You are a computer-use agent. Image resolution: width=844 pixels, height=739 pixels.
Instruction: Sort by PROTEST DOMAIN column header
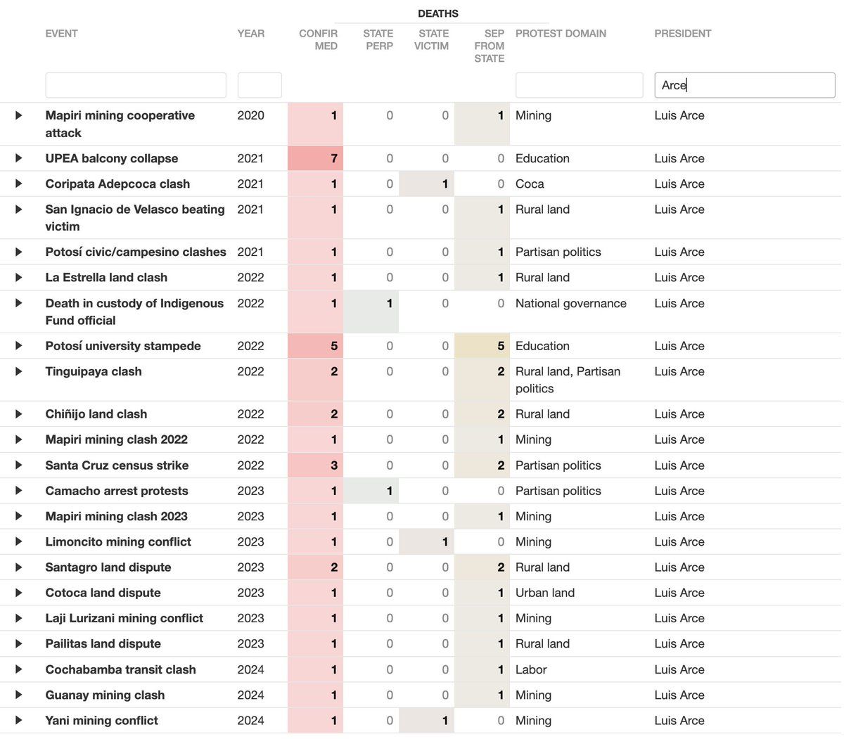[x=561, y=33]
